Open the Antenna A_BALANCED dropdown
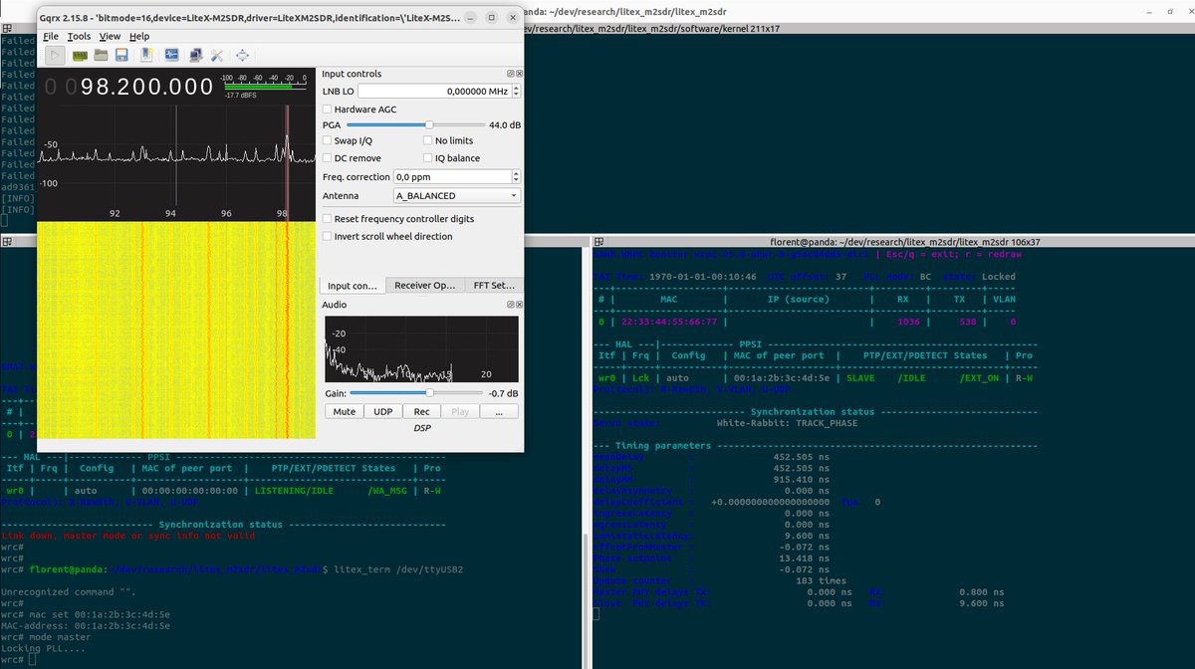Viewport: 1195px width, 669px height. tap(457, 196)
